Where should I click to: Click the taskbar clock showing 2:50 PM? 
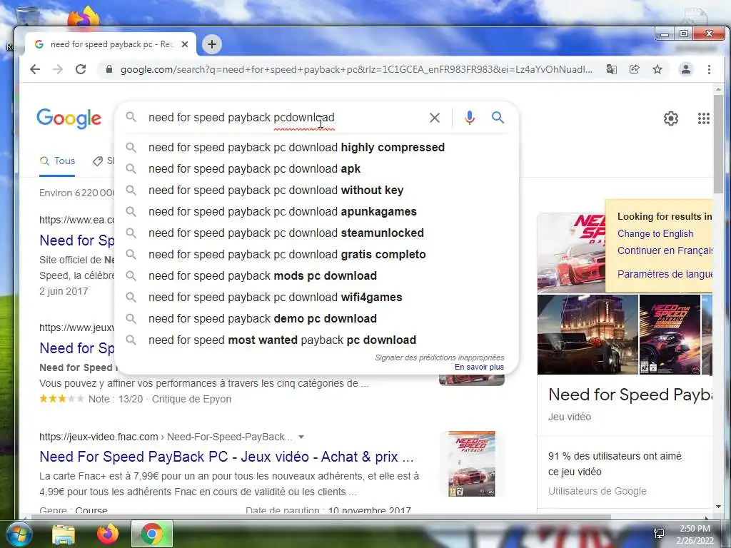point(695,534)
